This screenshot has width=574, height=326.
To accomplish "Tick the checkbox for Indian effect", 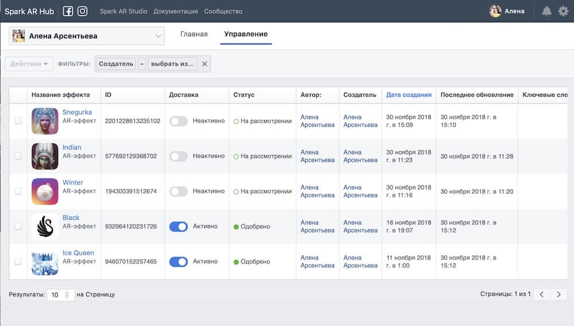I will [x=18, y=156].
